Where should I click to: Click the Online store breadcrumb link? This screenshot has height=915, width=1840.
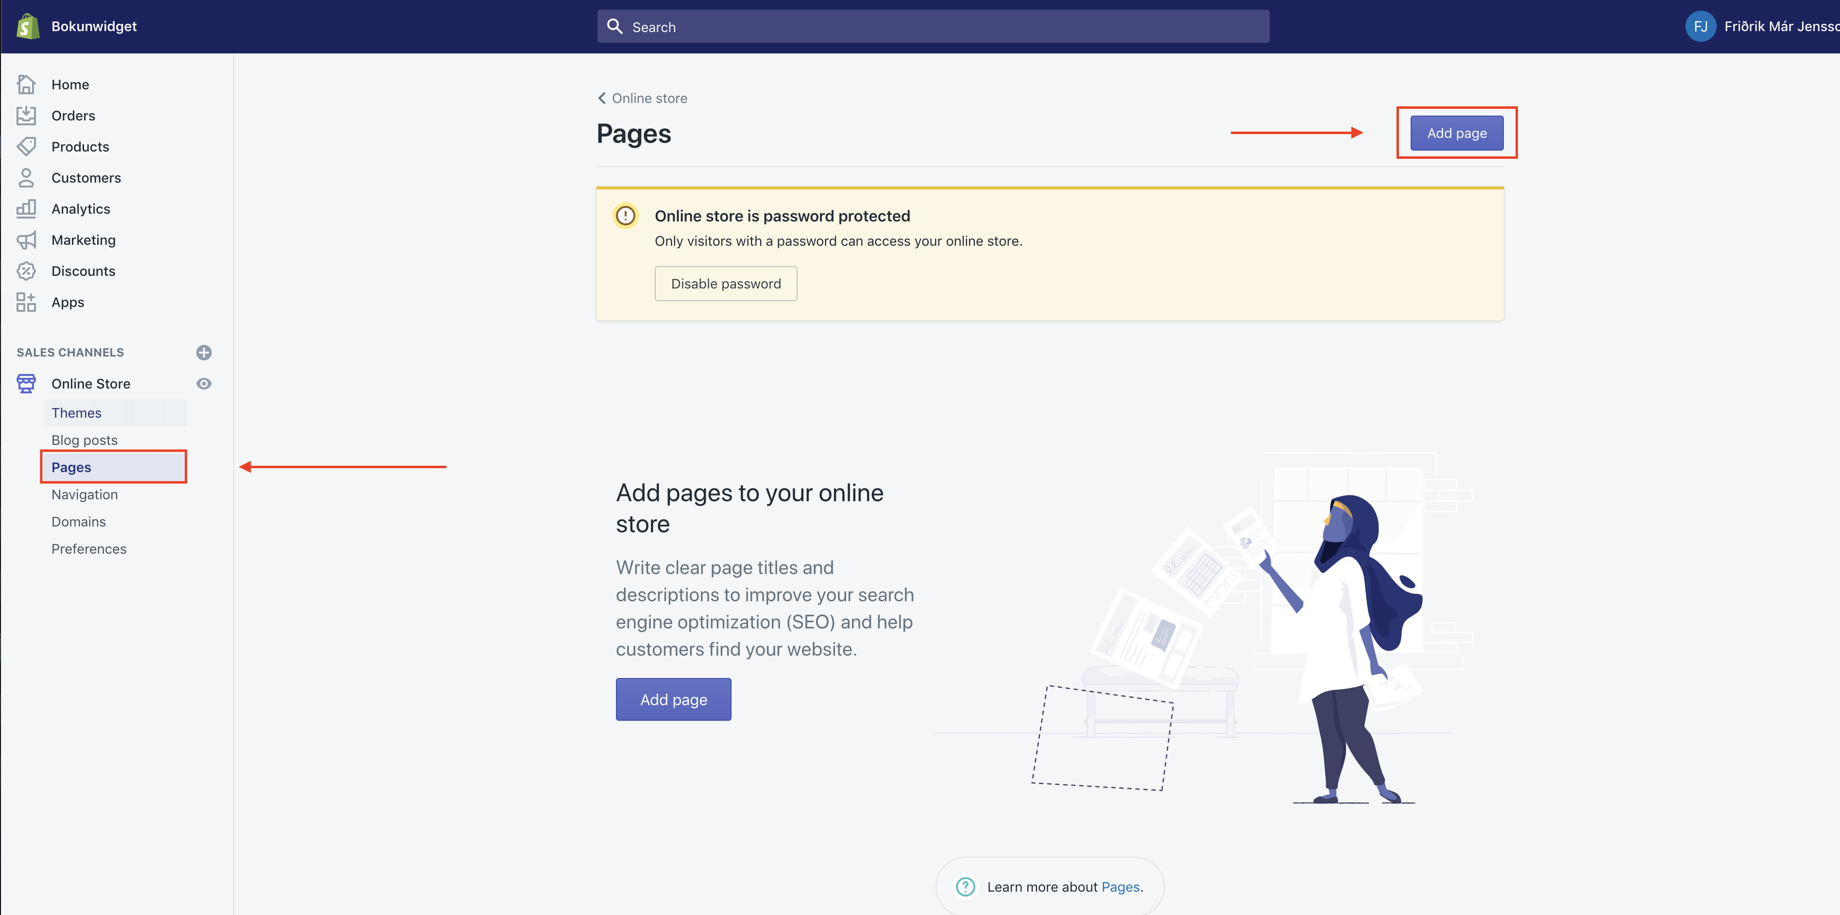coord(649,98)
